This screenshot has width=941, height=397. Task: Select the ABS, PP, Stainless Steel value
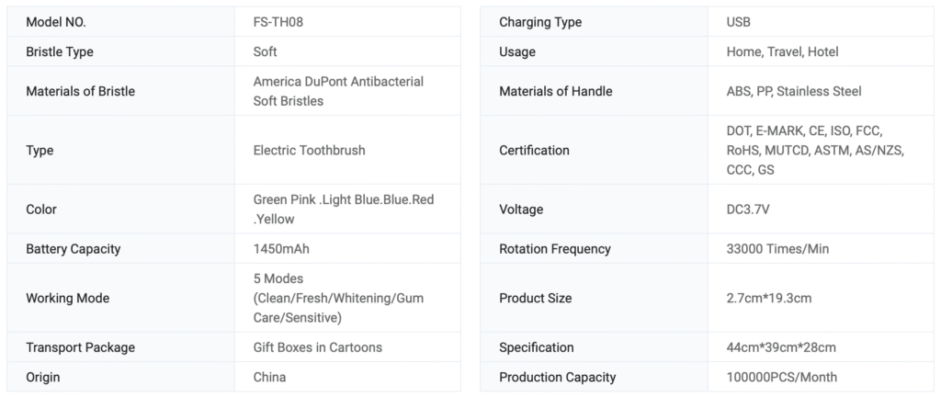(x=793, y=91)
